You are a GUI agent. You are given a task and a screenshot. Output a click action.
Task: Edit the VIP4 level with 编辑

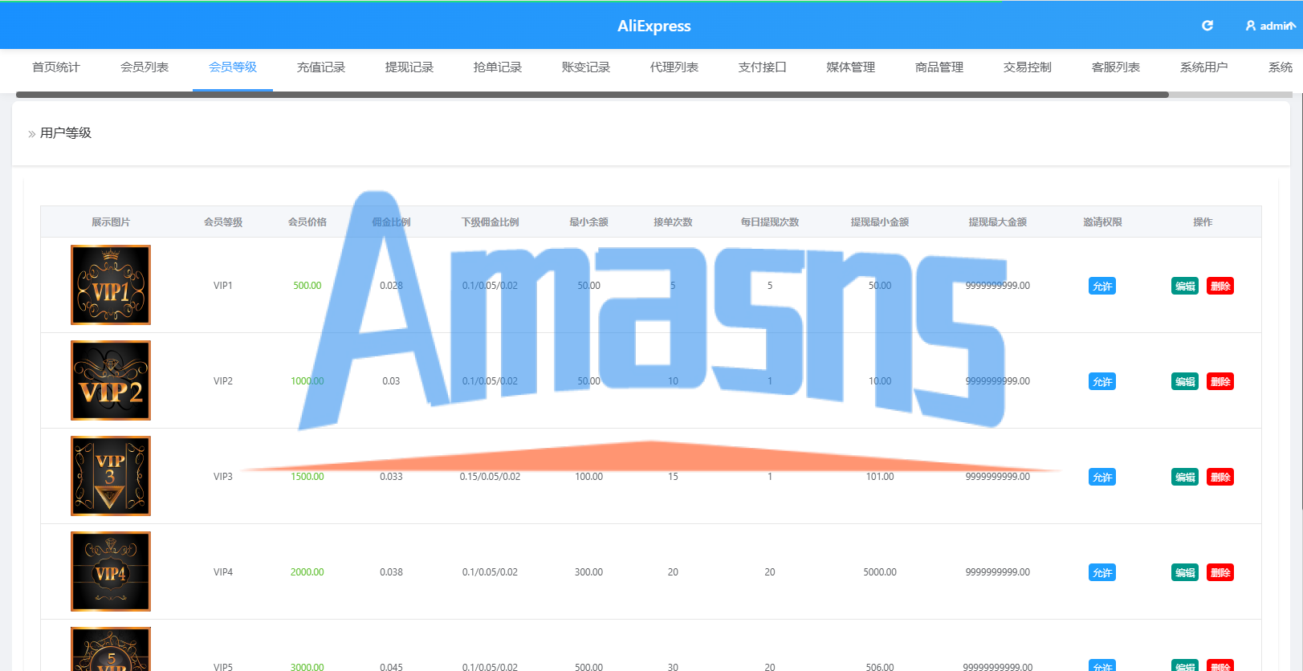(x=1185, y=572)
